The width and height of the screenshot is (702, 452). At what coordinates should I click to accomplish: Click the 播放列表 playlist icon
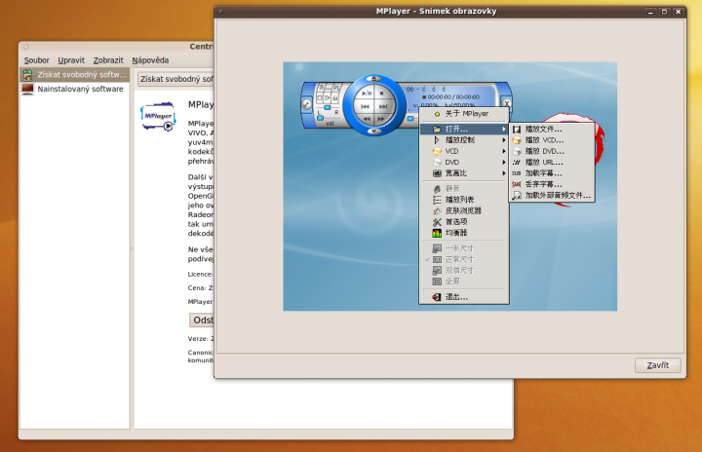tap(437, 200)
